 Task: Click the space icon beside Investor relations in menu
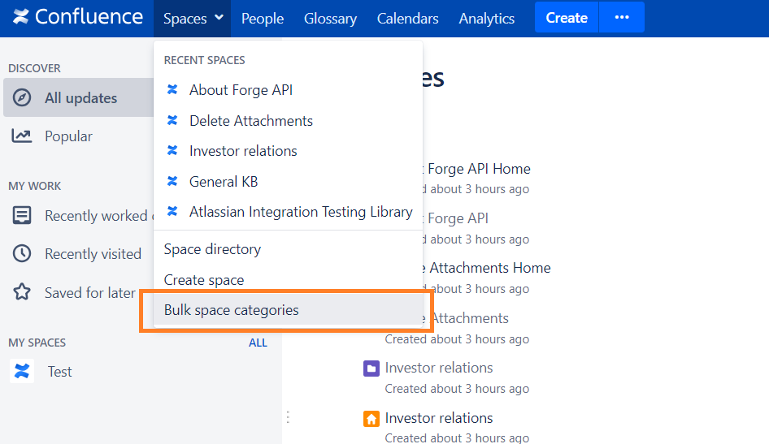click(172, 150)
